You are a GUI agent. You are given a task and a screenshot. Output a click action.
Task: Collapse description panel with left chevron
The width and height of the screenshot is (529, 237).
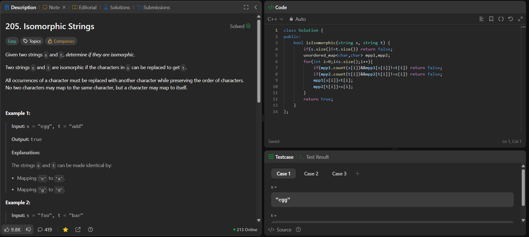(256, 7)
